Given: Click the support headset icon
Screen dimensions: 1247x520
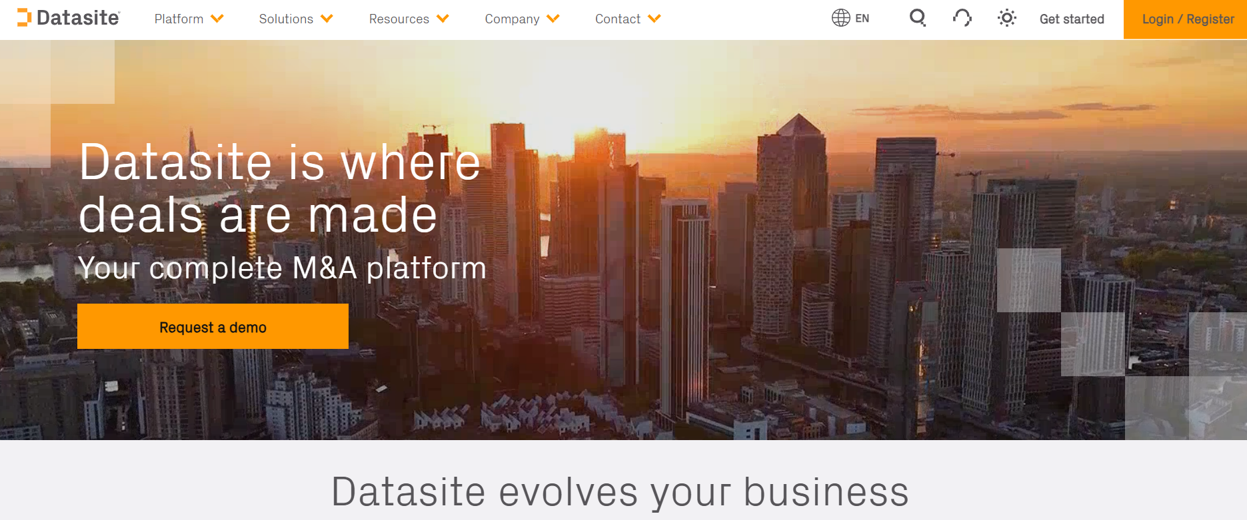Looking at the screenshot, I should pos(962,18).
